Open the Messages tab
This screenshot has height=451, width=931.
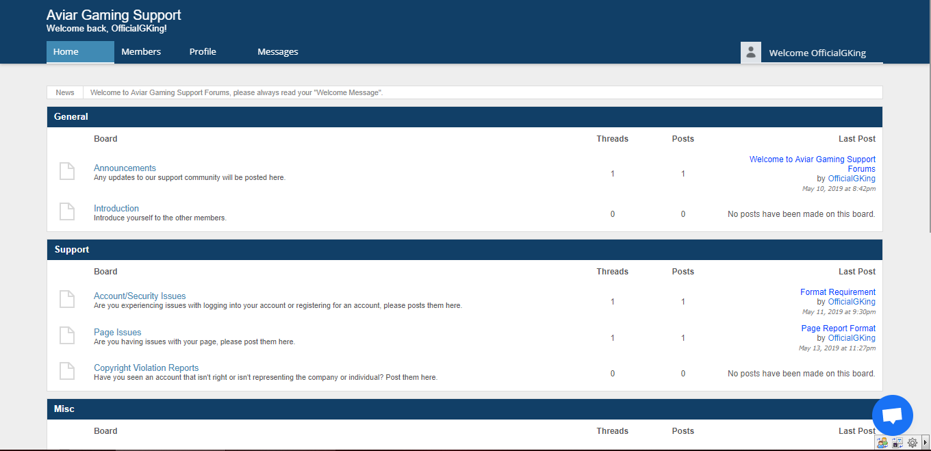[x=278, y=52]
